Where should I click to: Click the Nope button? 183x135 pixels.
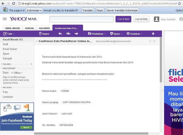pos(100,10)
